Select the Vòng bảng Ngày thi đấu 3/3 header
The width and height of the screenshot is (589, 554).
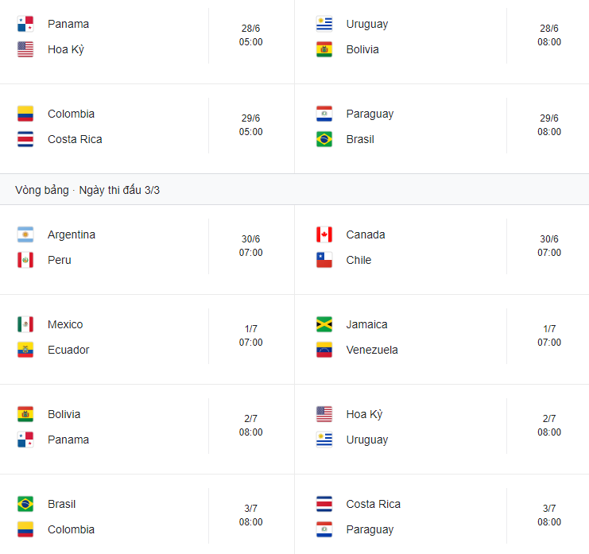pyautogui.click(x=294, y=190)
